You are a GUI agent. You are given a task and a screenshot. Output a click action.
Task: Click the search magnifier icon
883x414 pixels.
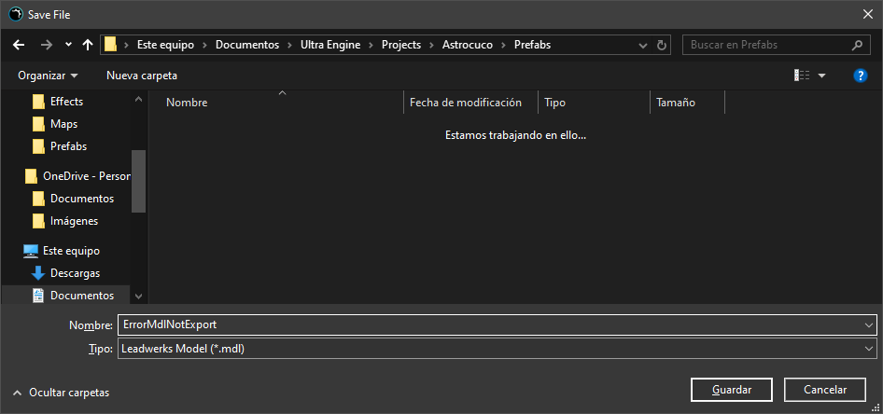click(x=857, y=45)
